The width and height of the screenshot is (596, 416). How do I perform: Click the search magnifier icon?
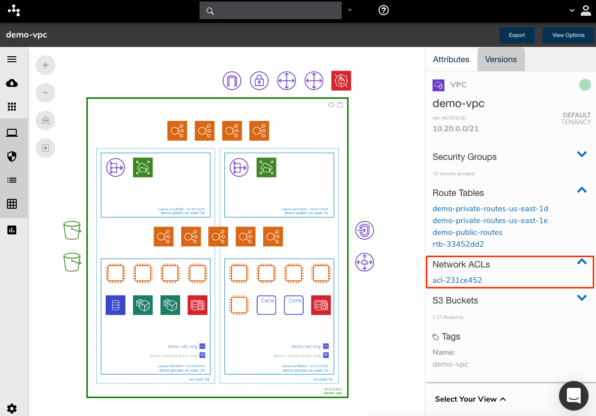click(x=210, y=11)
